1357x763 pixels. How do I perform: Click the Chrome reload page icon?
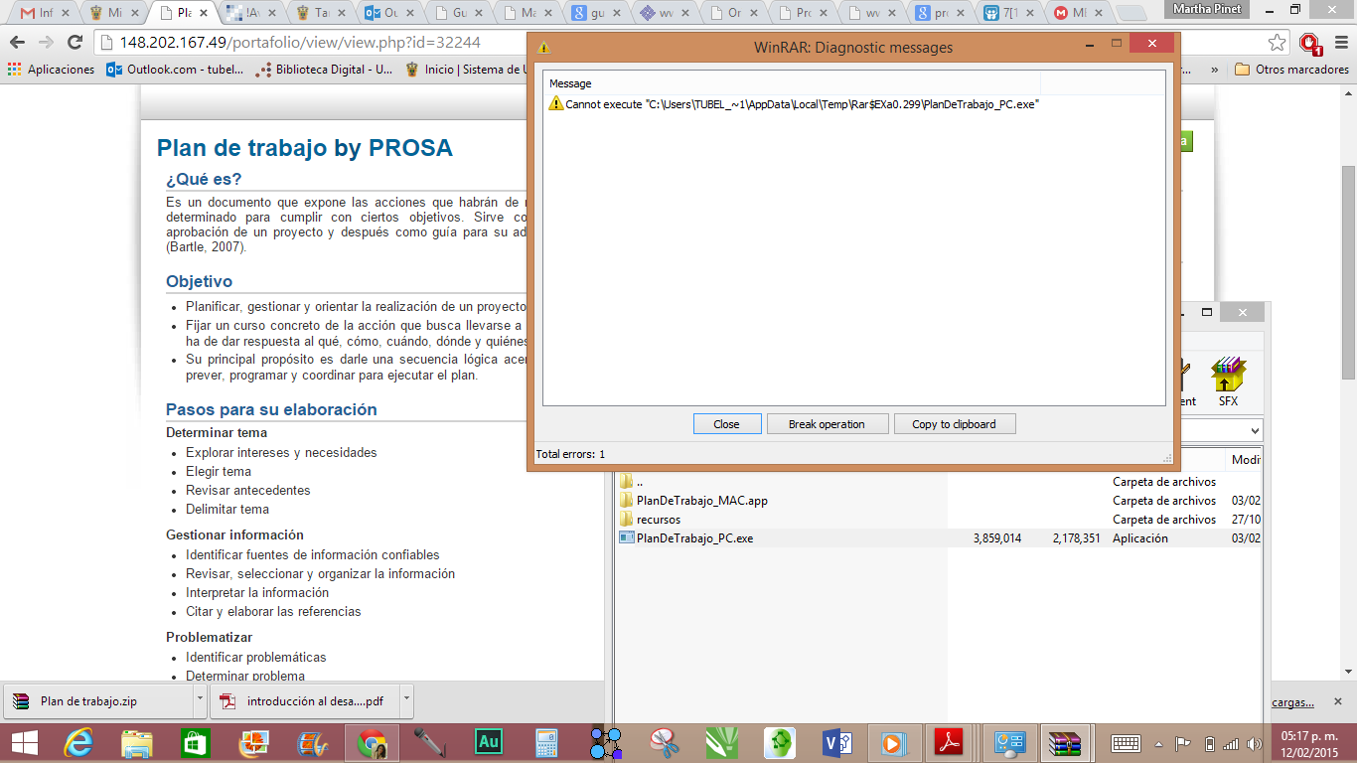[75, 43]
